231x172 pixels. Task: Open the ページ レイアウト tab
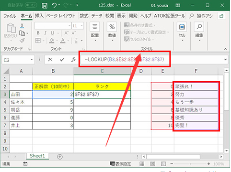point(61,16)
